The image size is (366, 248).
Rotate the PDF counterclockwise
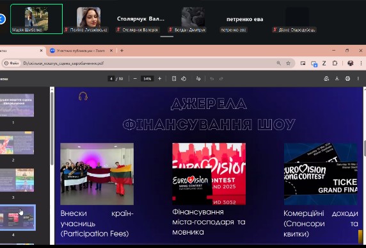[x=184, y=79]
